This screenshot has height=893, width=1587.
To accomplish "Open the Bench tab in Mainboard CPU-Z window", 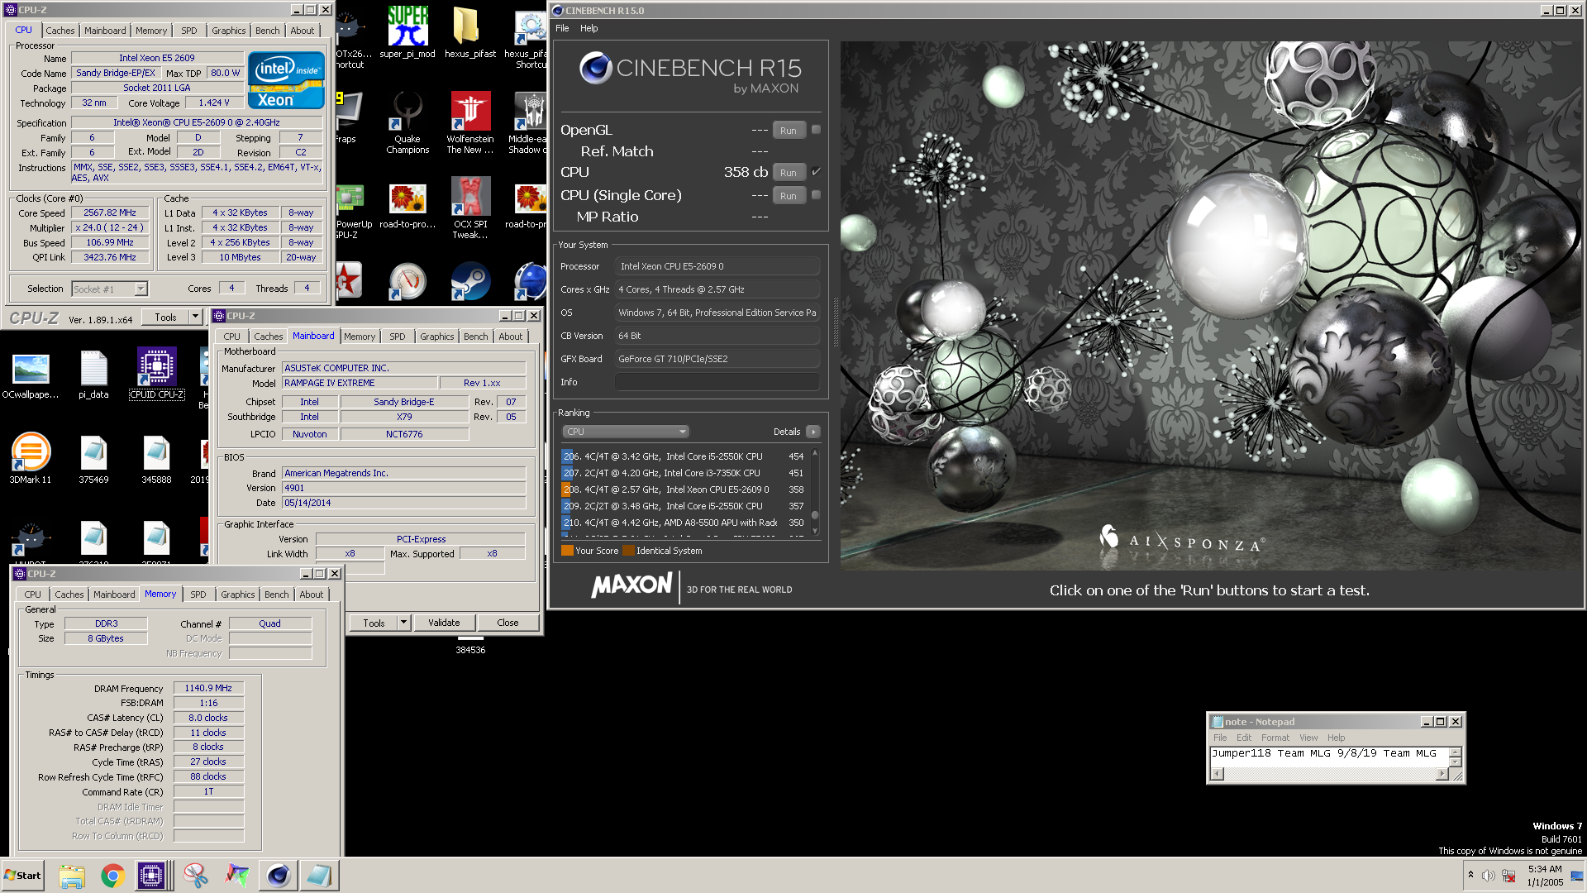I will click(x=475, y=337).
